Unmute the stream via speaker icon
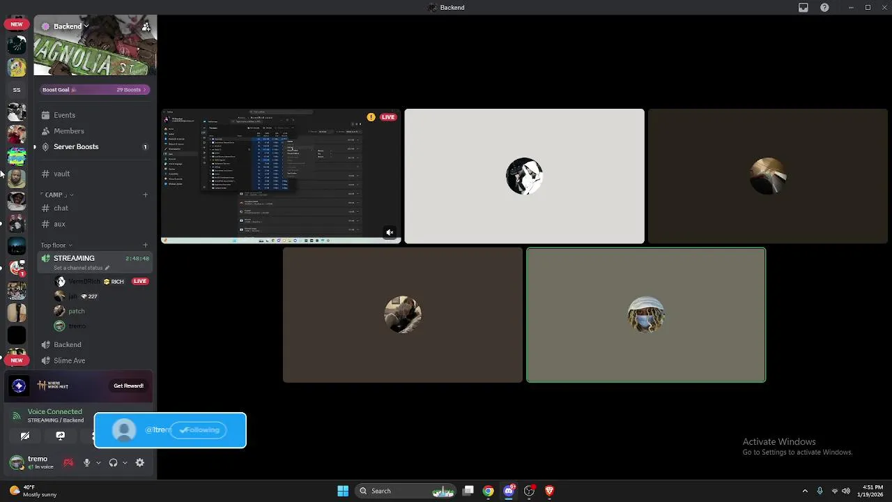The image size is (892, 502). [390, 233]
